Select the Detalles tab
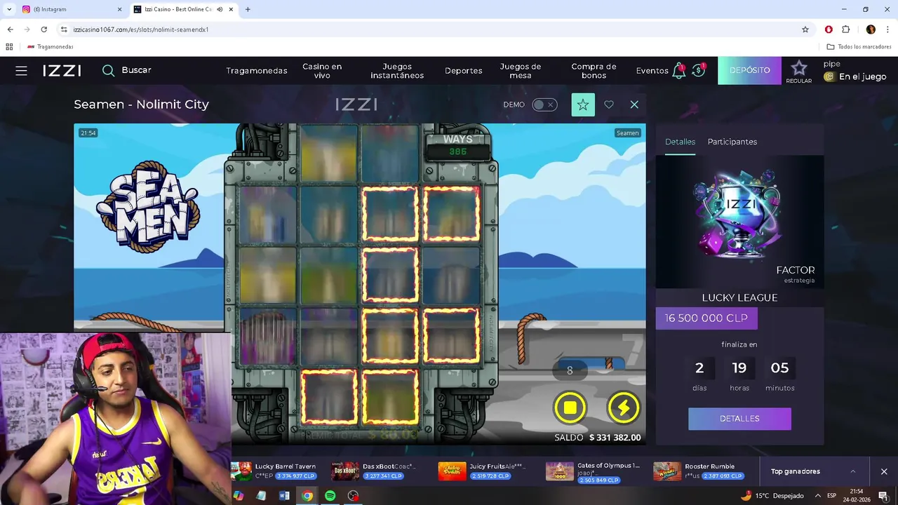The height and width of the screenshot is (505, 898). [680, 142]
